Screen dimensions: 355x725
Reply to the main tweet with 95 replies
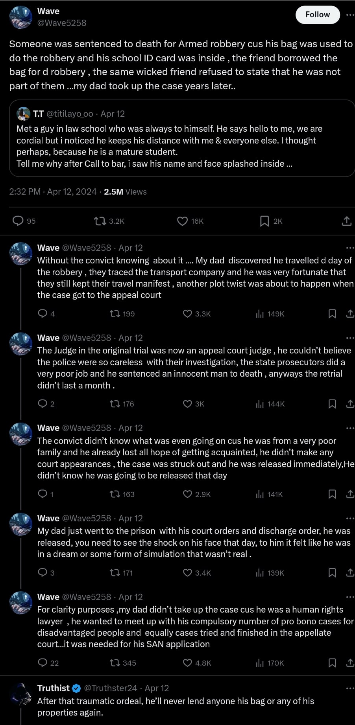click(x=18, y=221)
